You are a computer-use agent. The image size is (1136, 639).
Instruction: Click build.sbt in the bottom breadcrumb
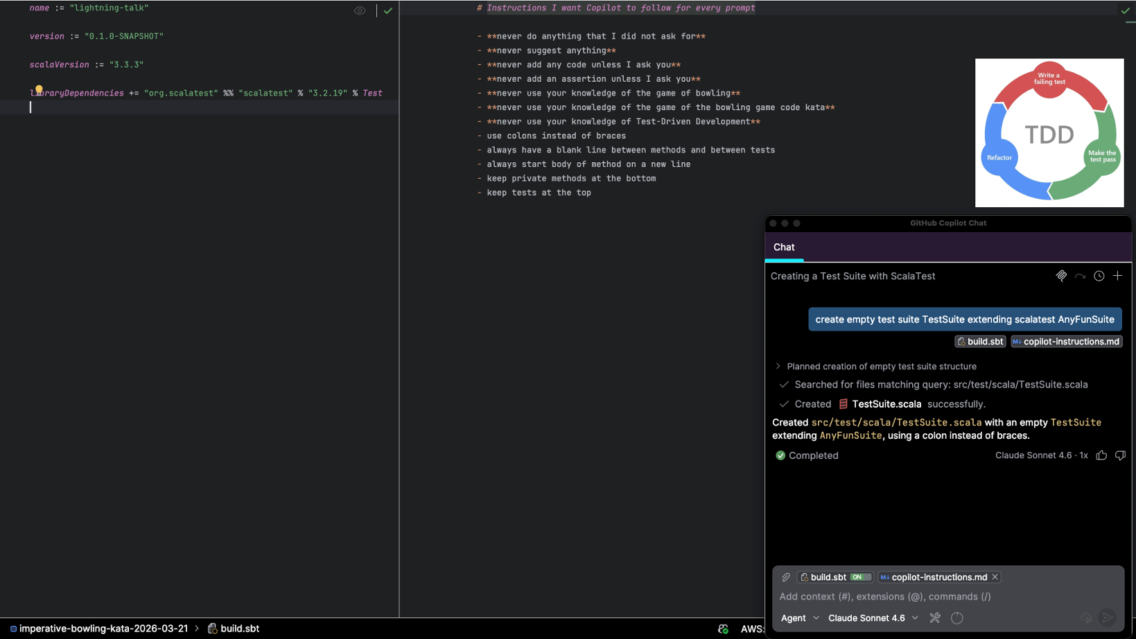pos(239,629)
